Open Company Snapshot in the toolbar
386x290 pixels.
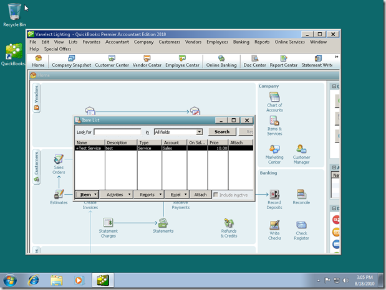click(x=71, y=61)
